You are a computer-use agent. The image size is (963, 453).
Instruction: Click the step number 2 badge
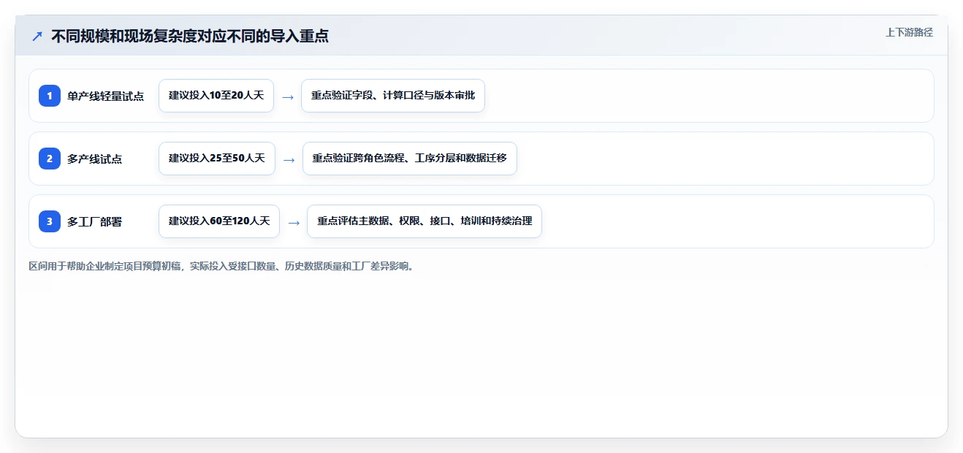pyautogui.click(x=50, y=159)
